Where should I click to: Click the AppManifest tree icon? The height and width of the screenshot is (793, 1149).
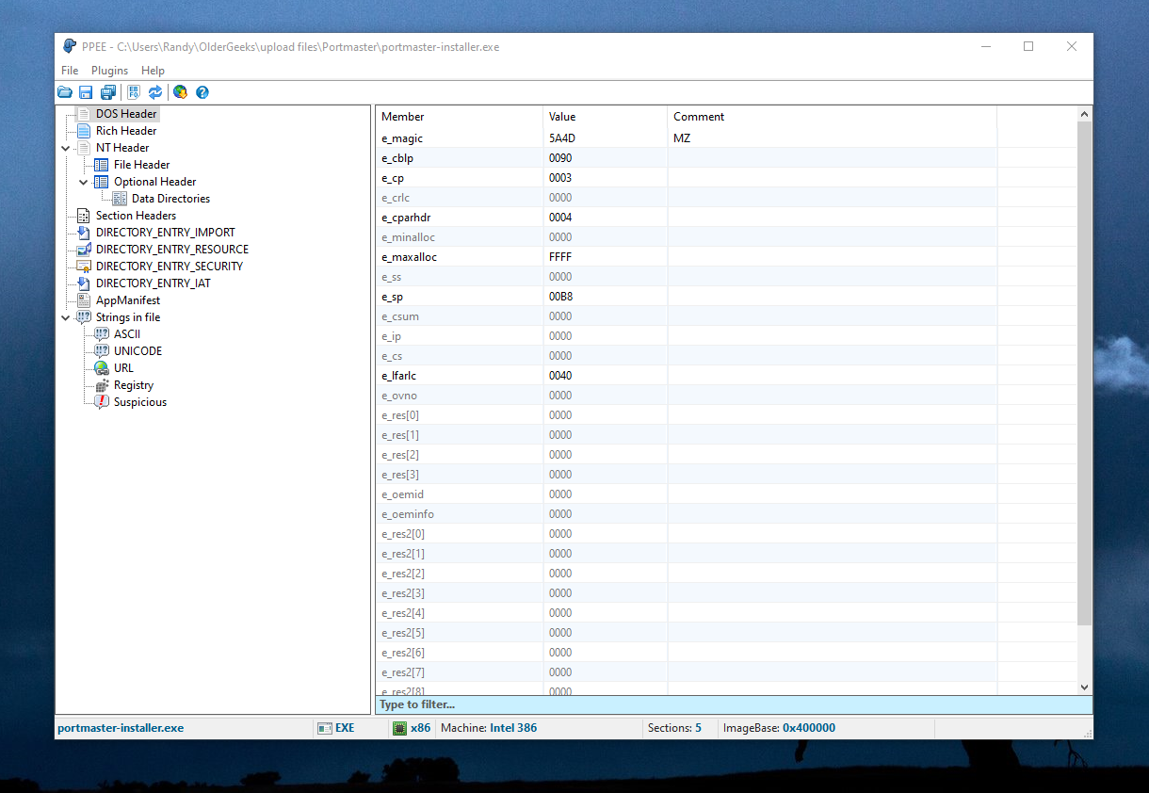tap(83, 300)
